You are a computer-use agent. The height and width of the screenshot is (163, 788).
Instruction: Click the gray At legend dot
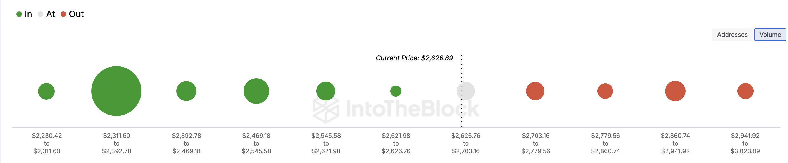(41, 14)
